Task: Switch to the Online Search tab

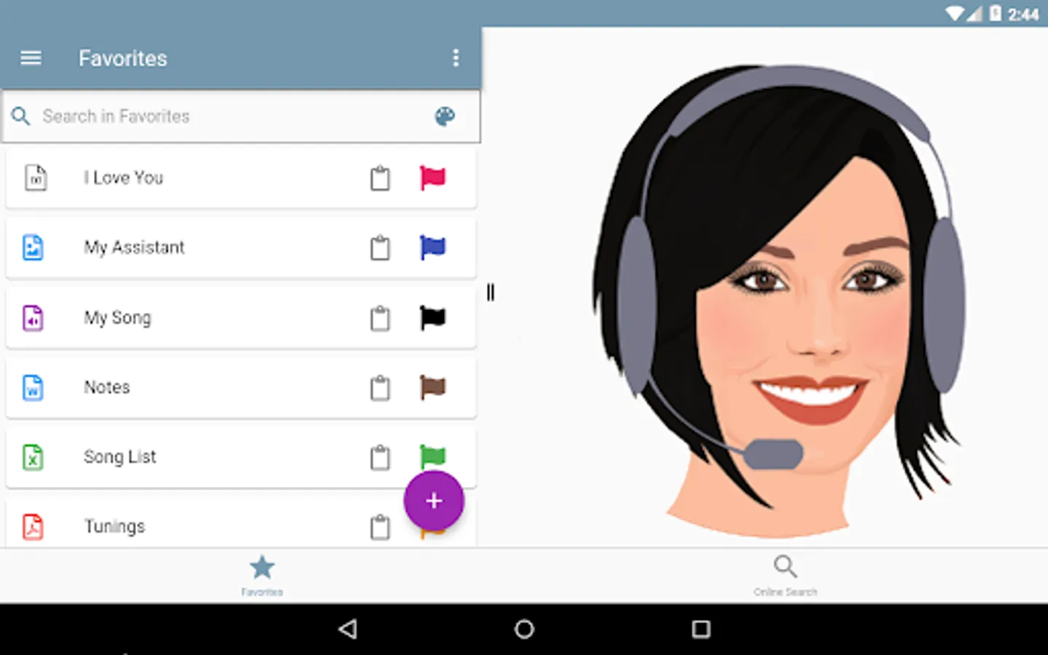Action: [x=785, y=574]
